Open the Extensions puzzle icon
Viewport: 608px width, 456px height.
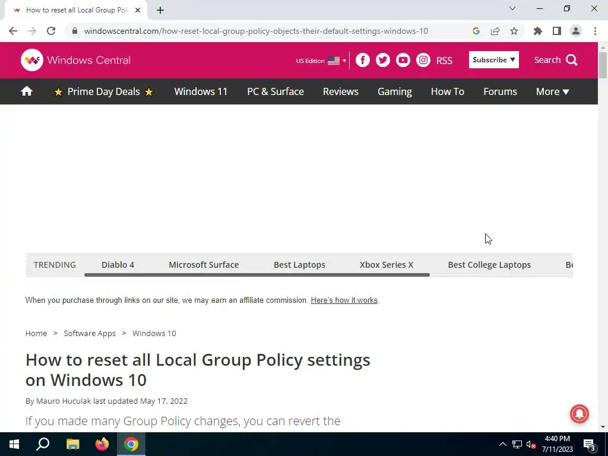click(x=538, y=31)
